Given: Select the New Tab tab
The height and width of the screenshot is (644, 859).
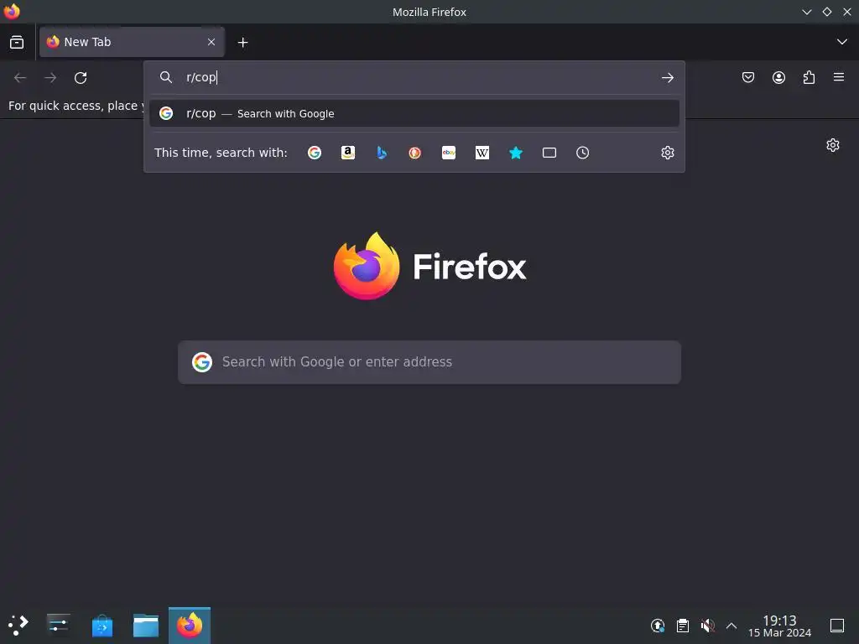Looking at the screenshot, I should (132, 42).
